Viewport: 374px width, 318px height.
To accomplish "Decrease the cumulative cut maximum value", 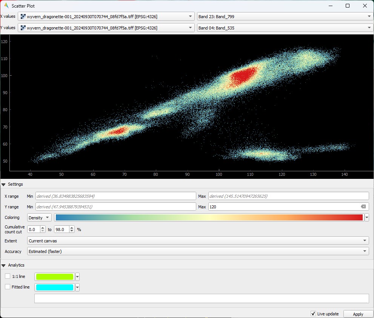I will click(x=72, y=231).
